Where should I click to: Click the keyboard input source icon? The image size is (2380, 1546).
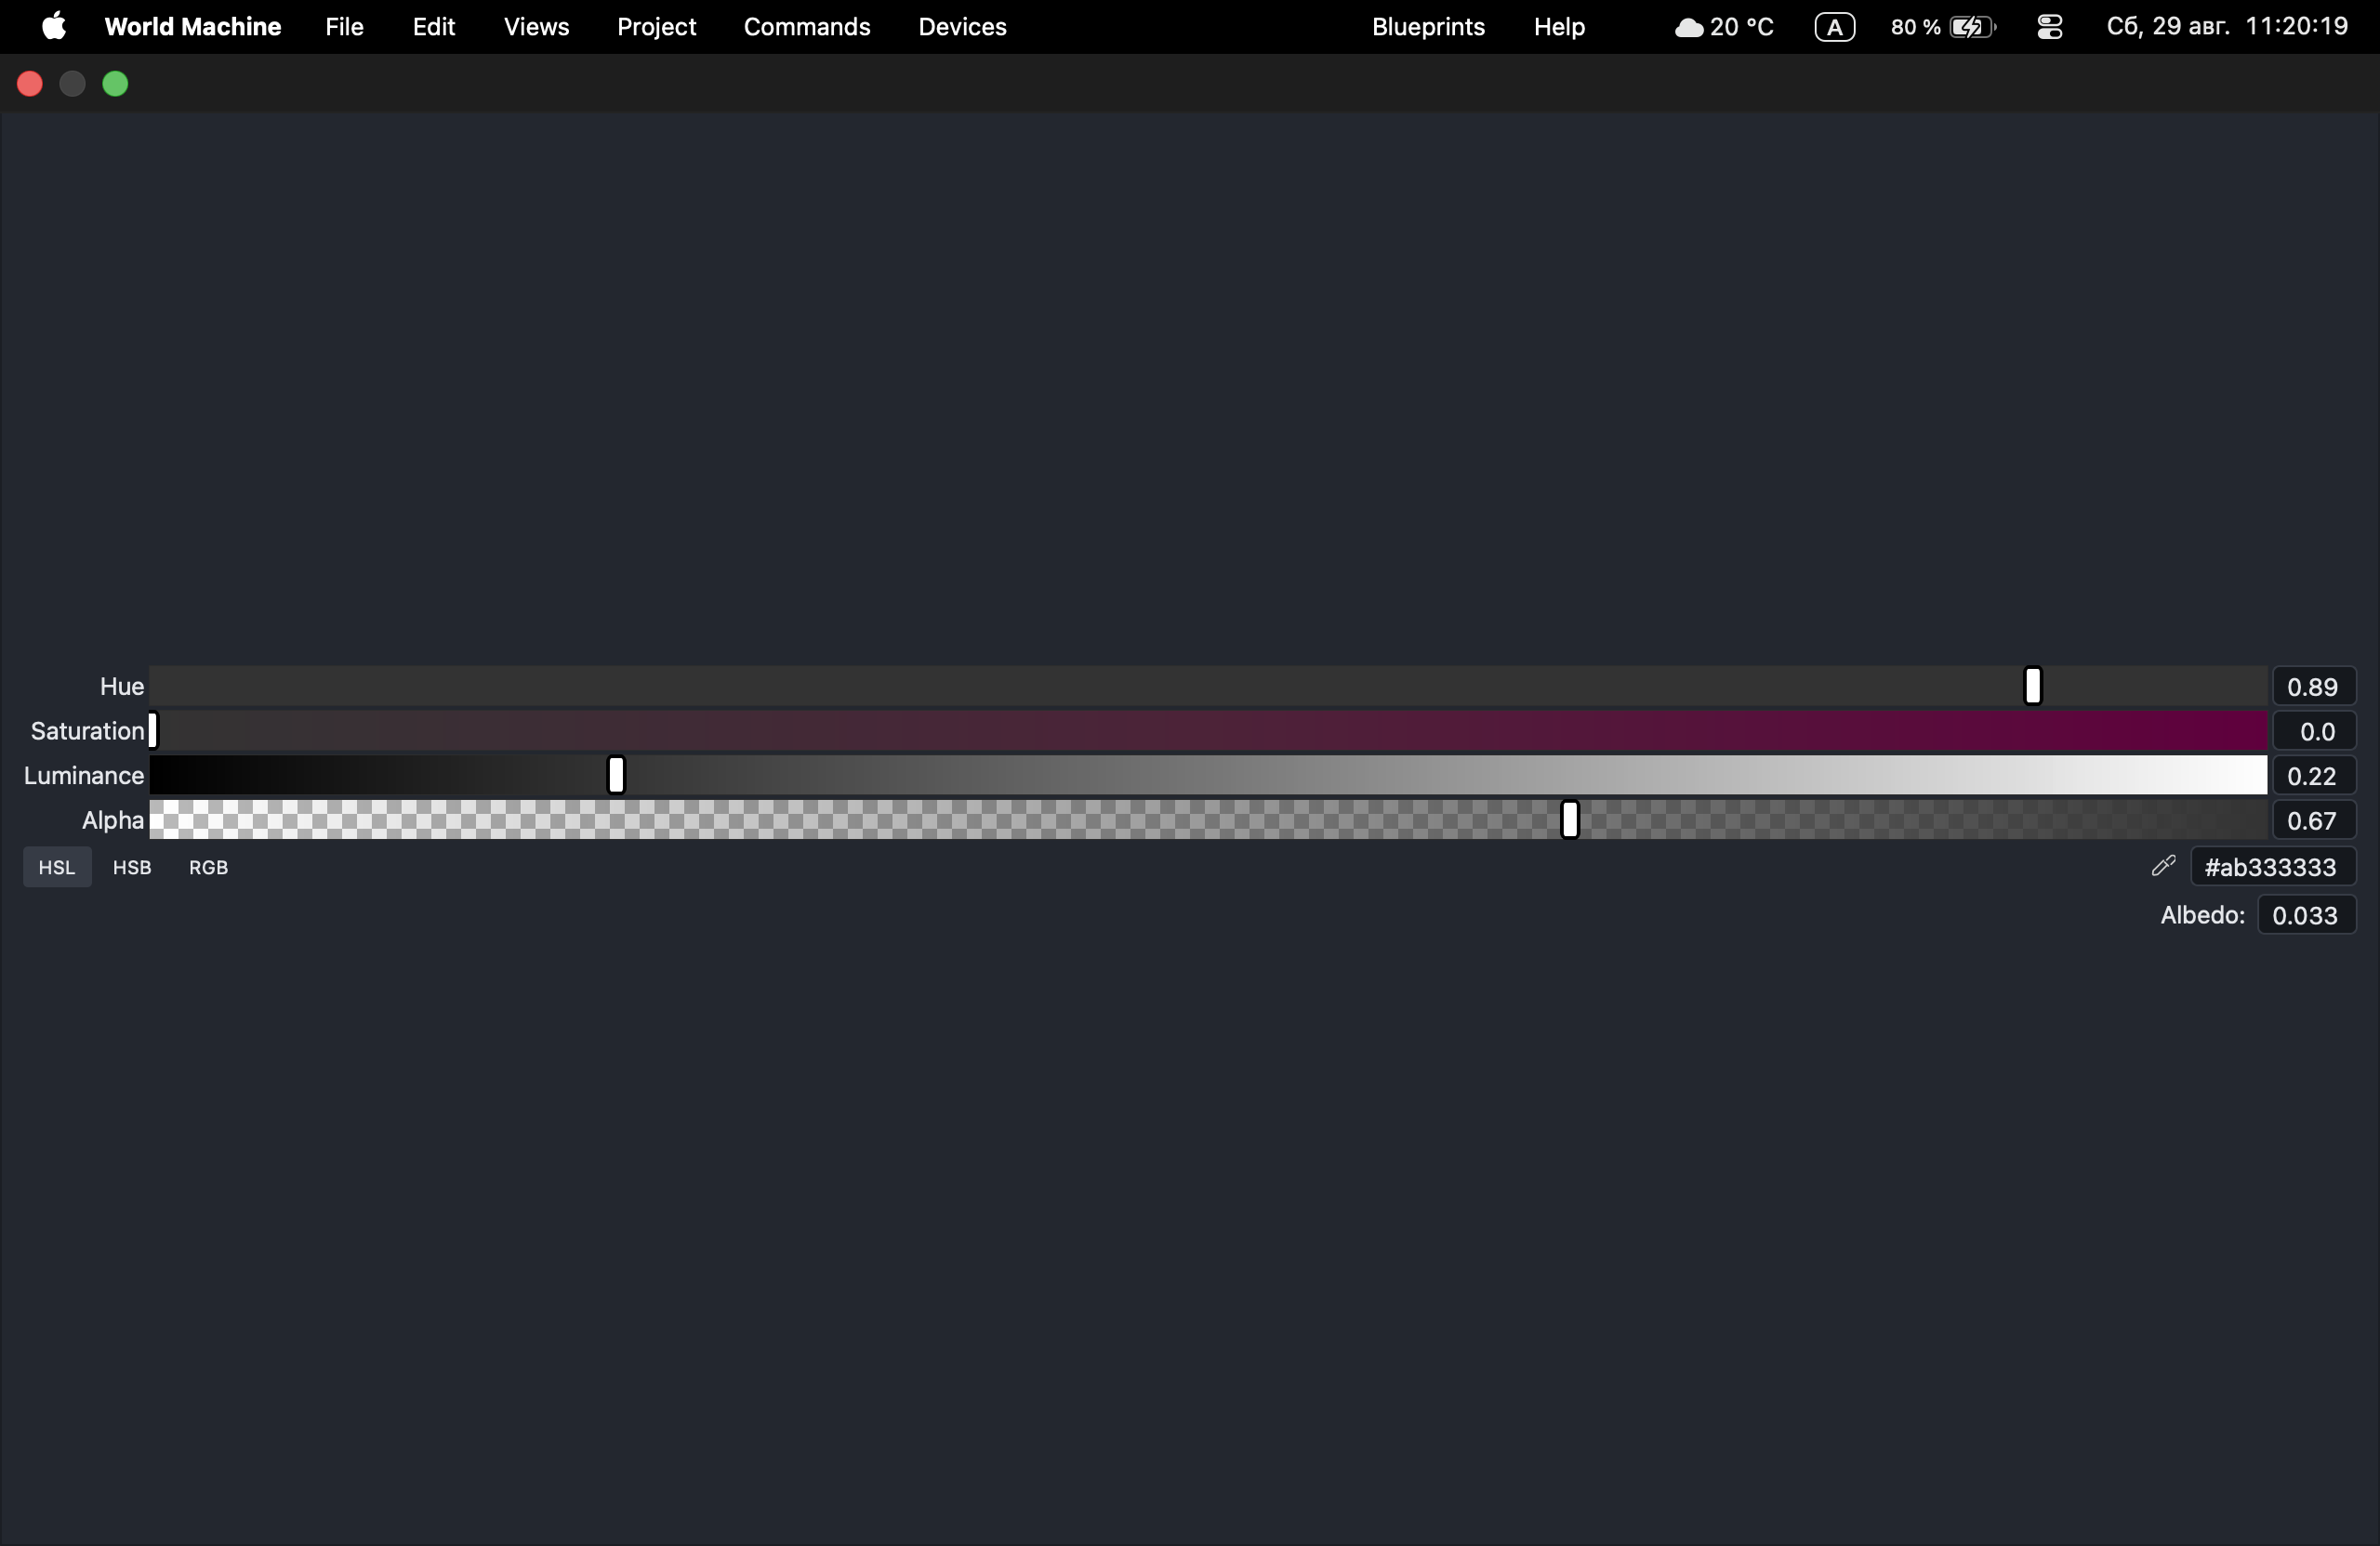1834,27
